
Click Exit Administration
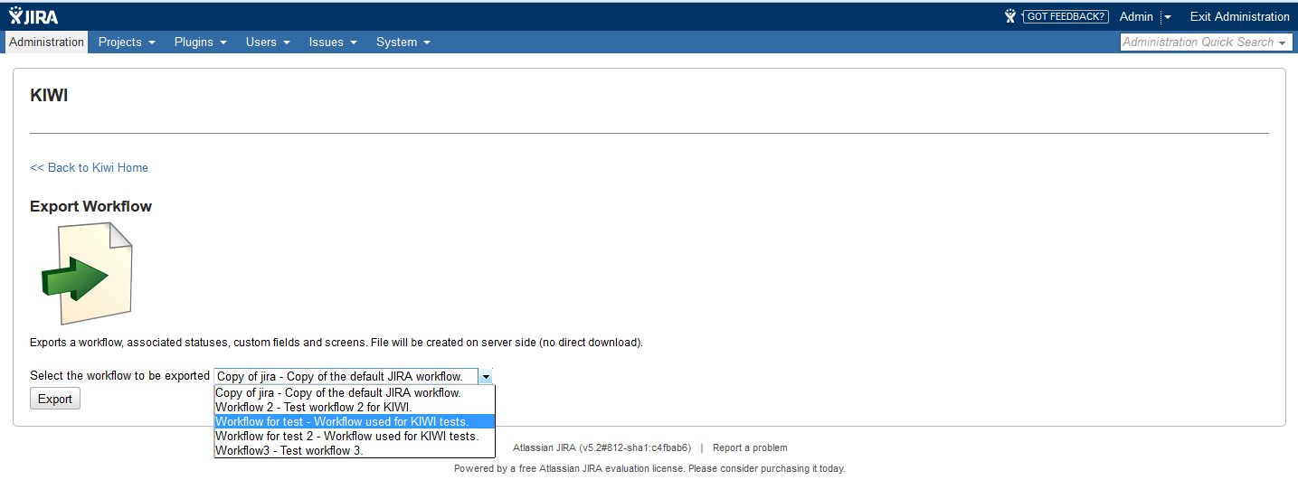point(1239,16)
